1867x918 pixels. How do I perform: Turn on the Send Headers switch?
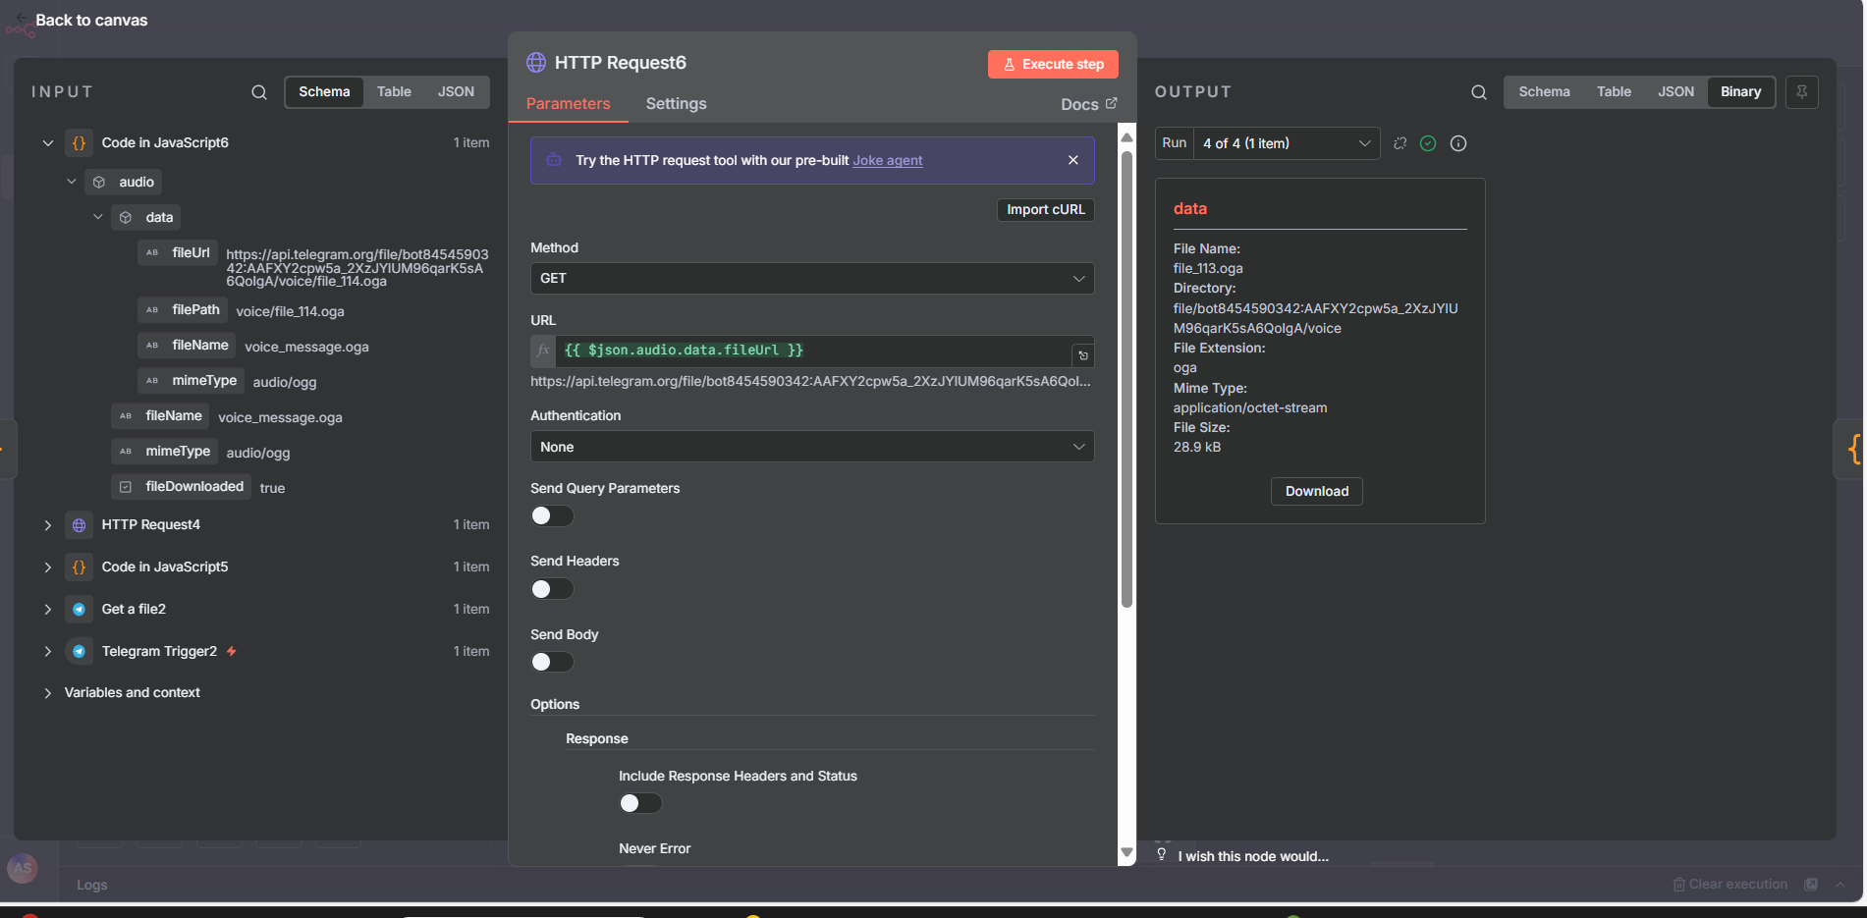click(x=552, y=589)
